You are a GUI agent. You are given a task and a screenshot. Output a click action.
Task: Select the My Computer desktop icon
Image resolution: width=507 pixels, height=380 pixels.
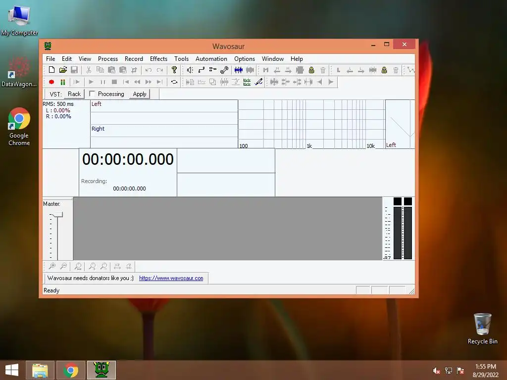(19, 20)
